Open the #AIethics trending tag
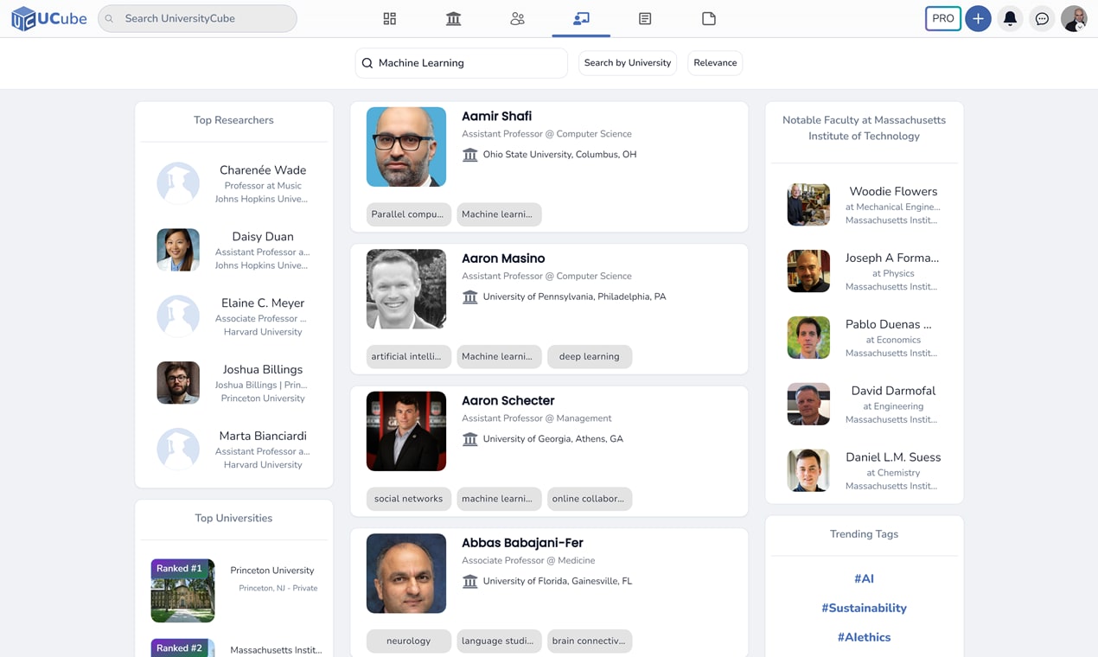Viewport: 1098px width, 657px height. coord(864,637)
